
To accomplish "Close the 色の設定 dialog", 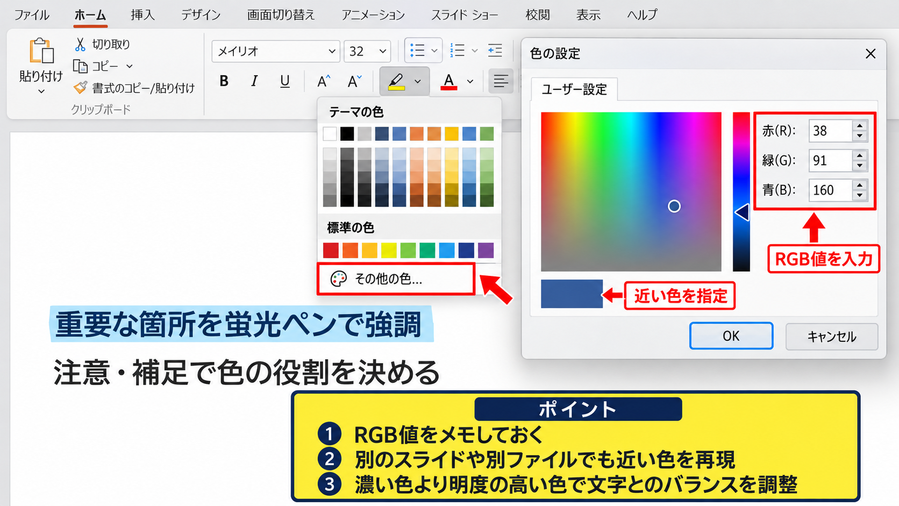I will click(871, 54).
